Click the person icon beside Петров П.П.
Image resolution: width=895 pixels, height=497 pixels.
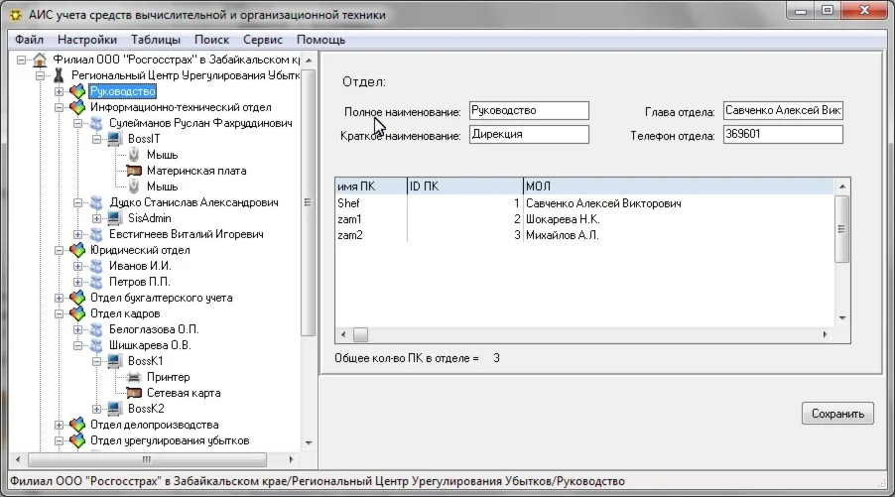click(x=96, y=282)
